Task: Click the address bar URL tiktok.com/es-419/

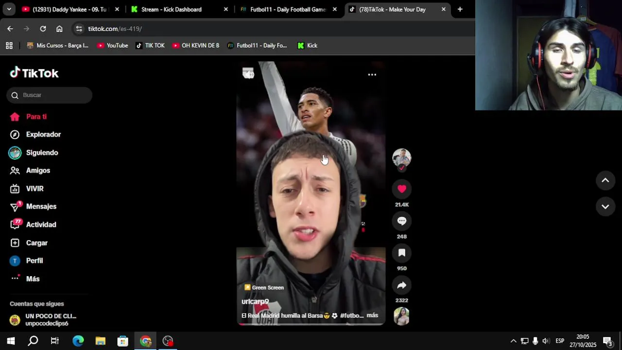Action: [115, 29]
